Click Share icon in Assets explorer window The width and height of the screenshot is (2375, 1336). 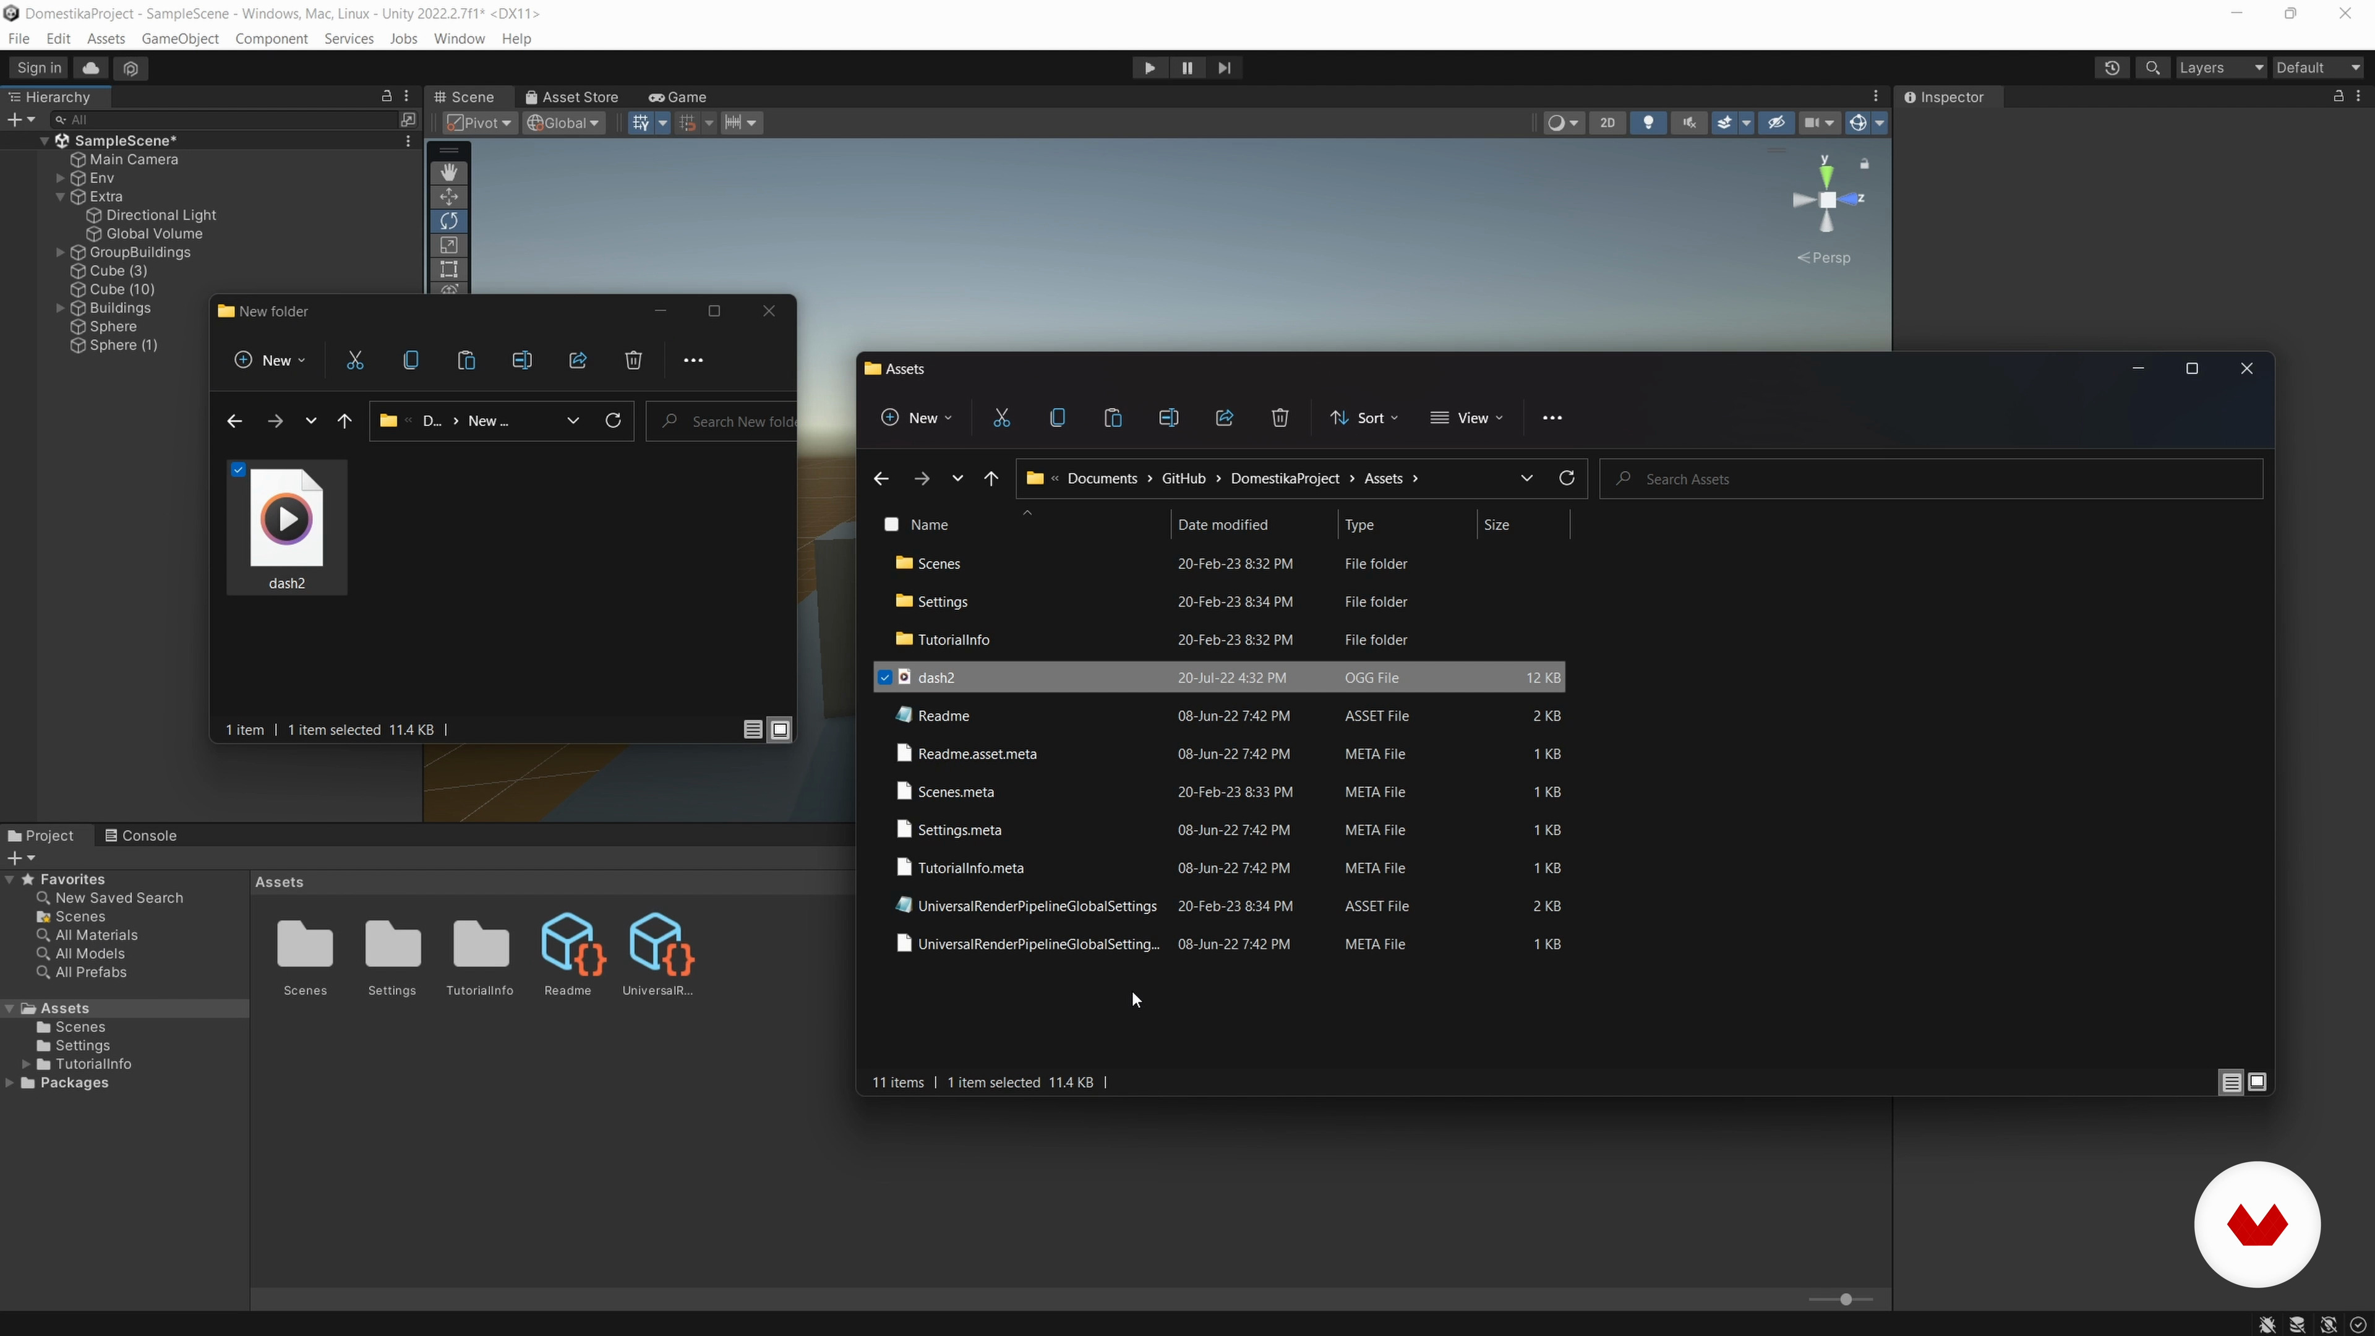click(1225, 419)
